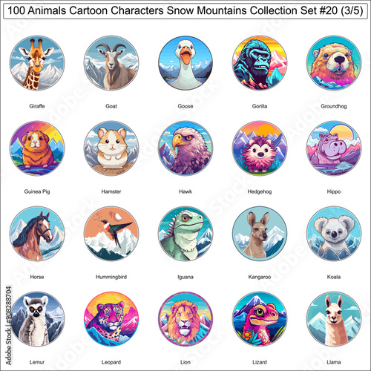This screenshot has height=371, width=371.
Task: Click the orange Guinea Pig icon
Action: coord(37,148)
